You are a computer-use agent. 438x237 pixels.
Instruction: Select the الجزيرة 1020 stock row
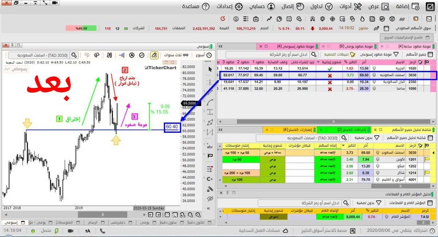tap(327, 68)
